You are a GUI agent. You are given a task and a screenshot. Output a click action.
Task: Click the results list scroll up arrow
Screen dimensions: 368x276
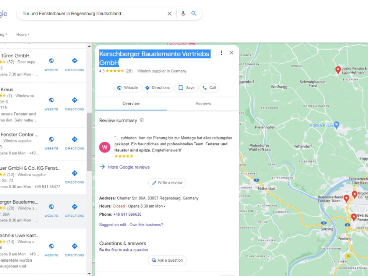pyautogui.click(x=89, y=46)
